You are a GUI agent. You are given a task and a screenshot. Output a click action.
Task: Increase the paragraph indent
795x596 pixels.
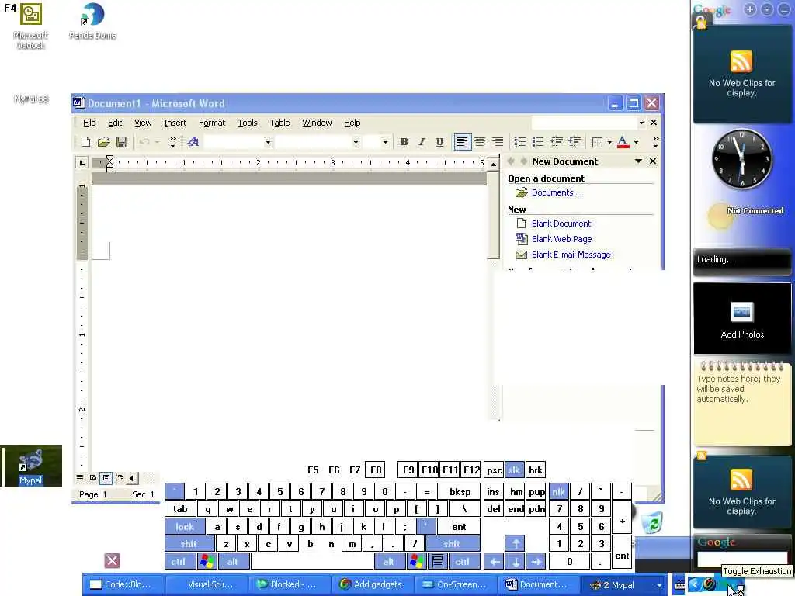tap(575, 142)
